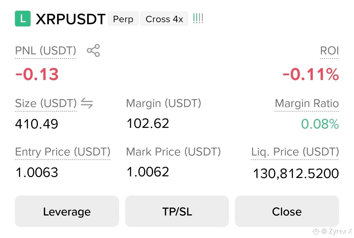Tap the PNL (USDT) underlined label

tap(46, 51)
